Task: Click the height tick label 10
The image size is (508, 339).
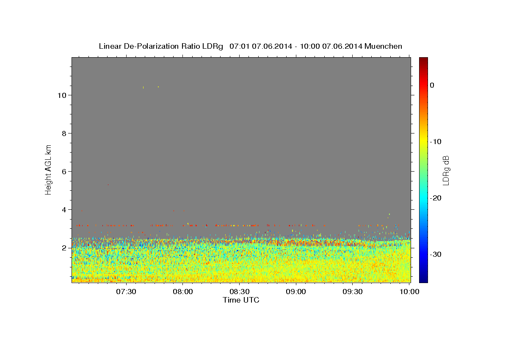Action: click(62, 95)
